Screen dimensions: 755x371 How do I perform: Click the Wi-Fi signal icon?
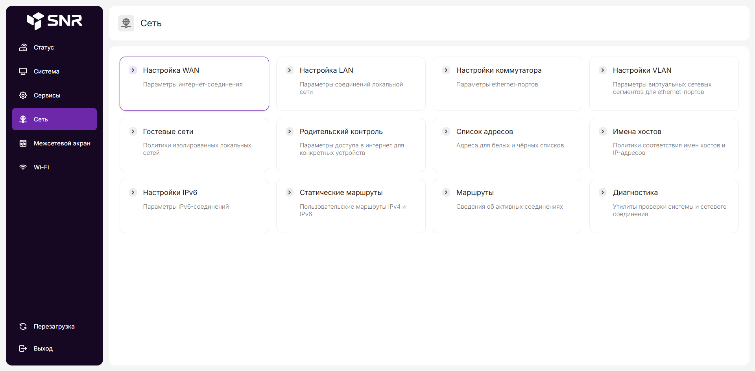pos(23,167)
